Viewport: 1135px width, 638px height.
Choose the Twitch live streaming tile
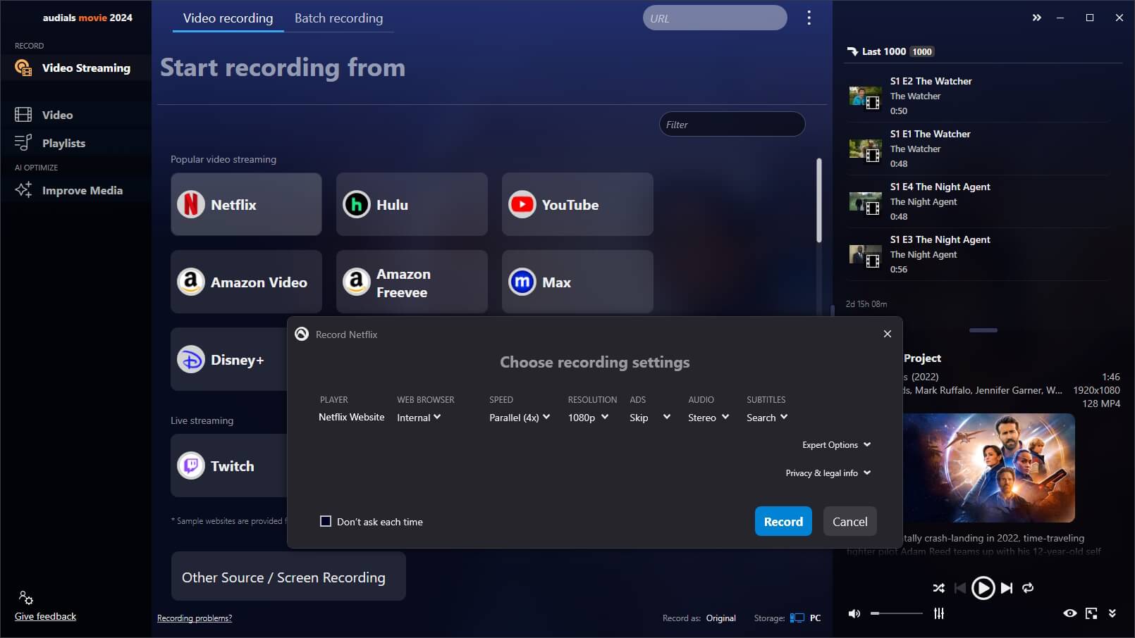tap(229, 465)
